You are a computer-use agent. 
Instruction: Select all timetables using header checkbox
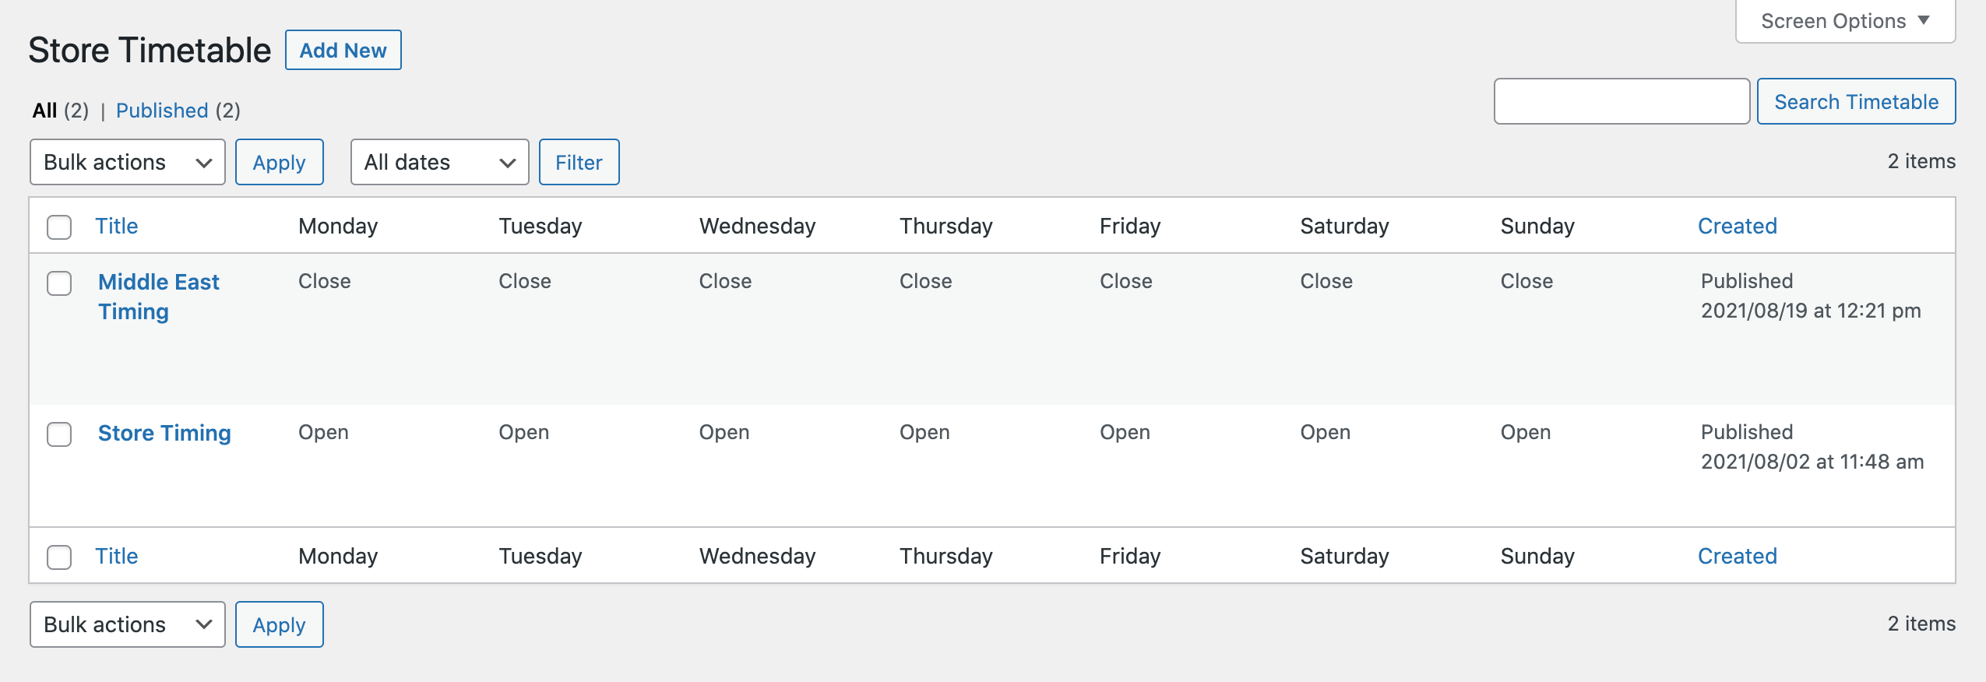[60, 225]
